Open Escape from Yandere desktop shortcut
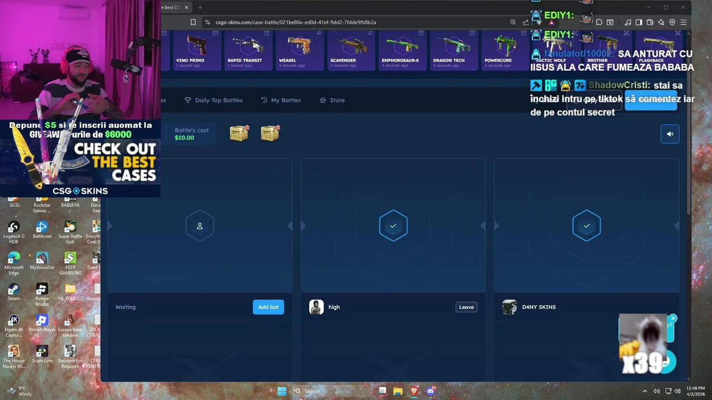Image resolution: width=712 pixels, height=400 pixels. [x=70, y=326]
